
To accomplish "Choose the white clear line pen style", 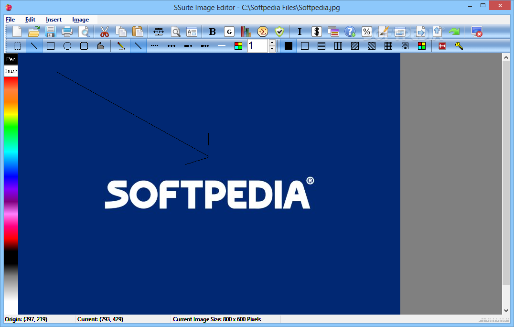I will click(x=222, y=46).
